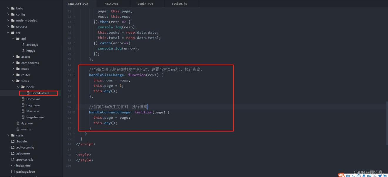Click the vertical scrollbar of the editor
Viewport: 388px width, 177px height.
[x=387, y=123]
